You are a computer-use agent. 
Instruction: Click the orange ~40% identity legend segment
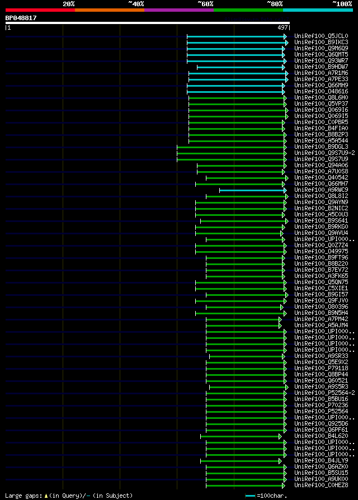[x=110, y=10]
